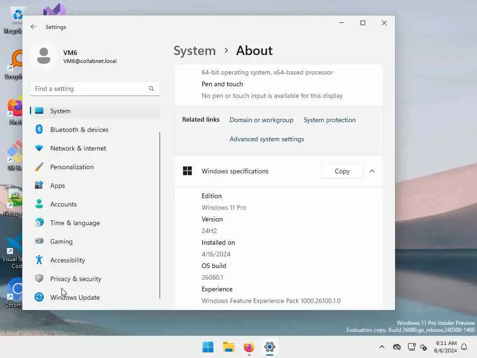Open the clock showing 6:11 AM

[446, 347]
